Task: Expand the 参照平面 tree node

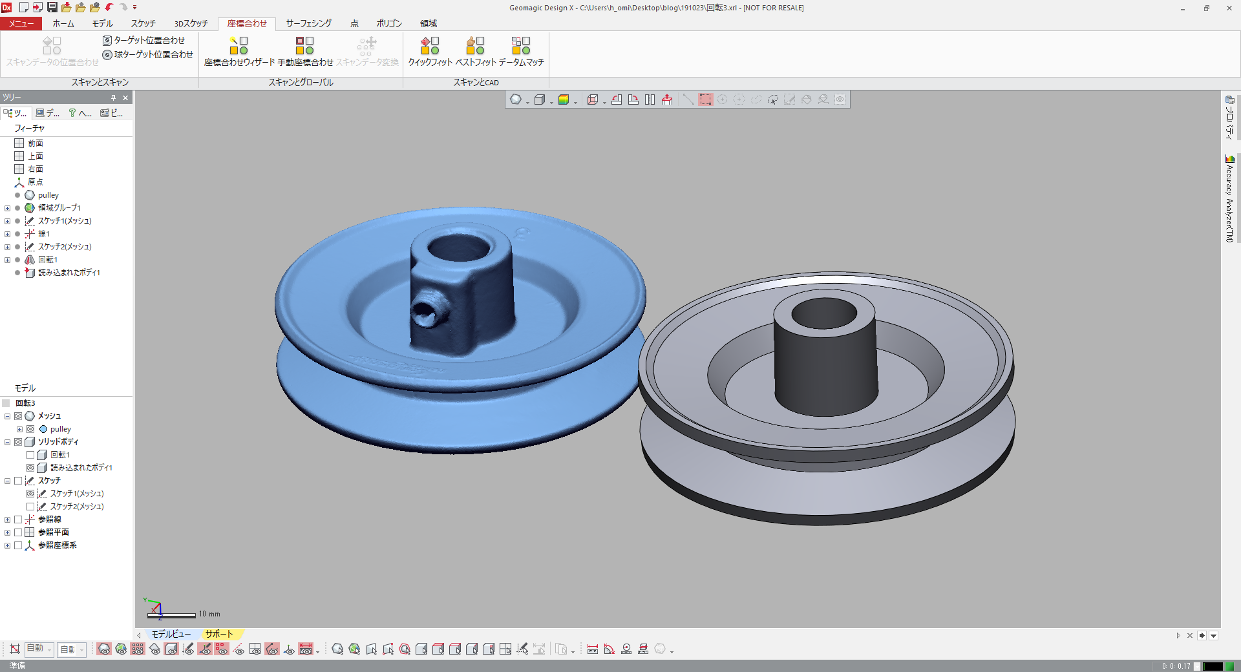Action: click(x=7, y=532)
